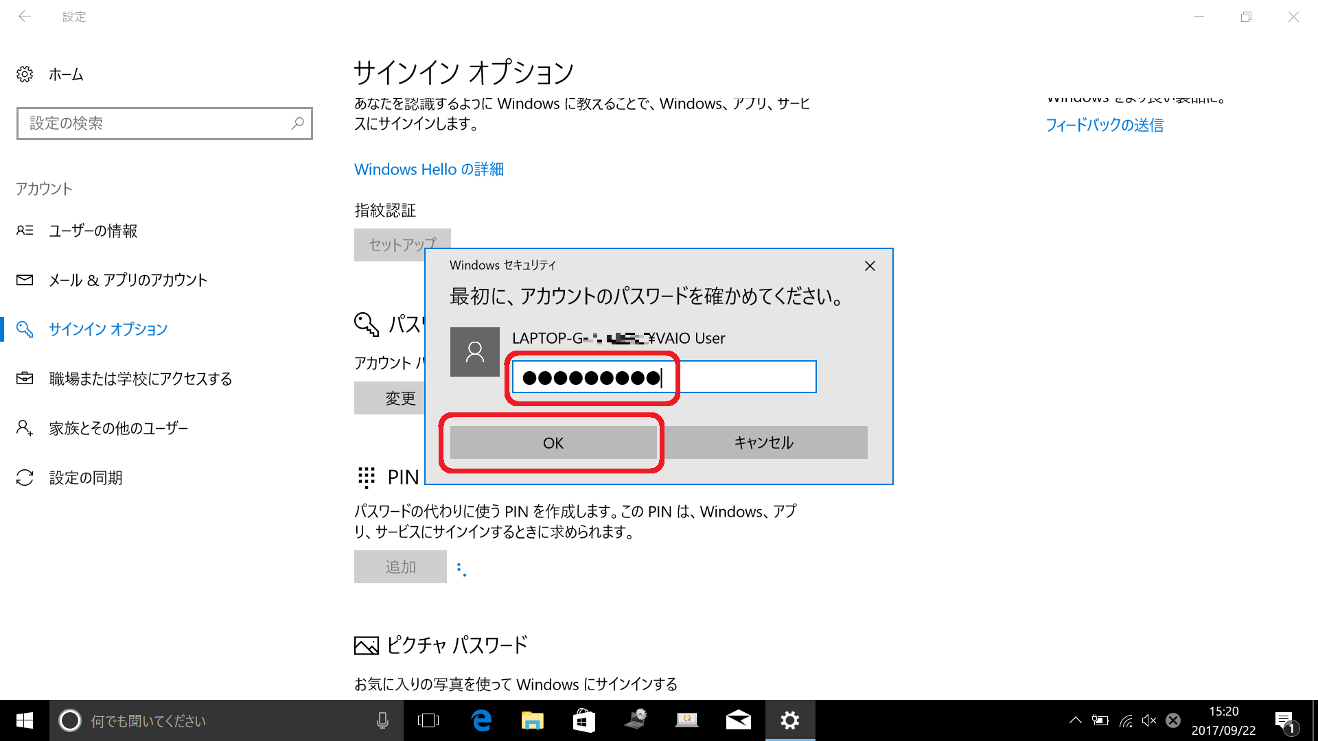Image resolution: width=1318 pixels, height=741 pixels.
Task: Click the sync icon beside 設定の同期
Action: (25, 478)
